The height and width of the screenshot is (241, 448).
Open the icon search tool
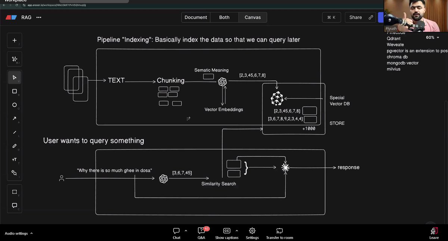point(15,173)
